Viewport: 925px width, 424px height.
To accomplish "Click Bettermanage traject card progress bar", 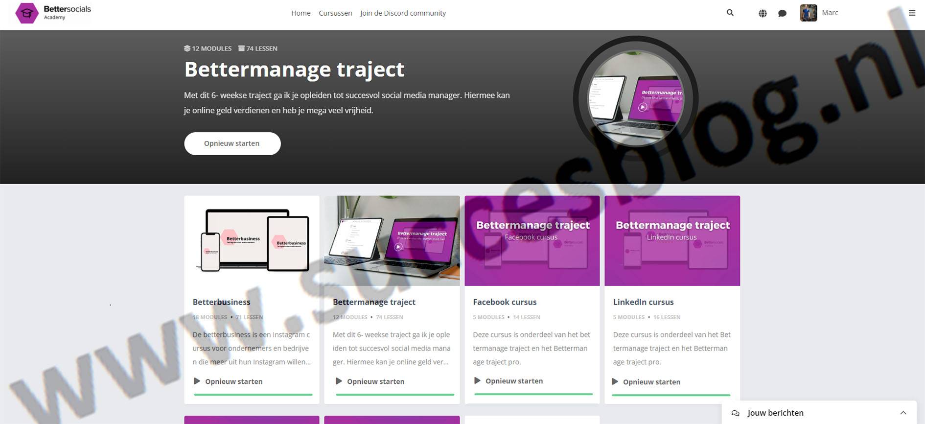I will (394, 394).
